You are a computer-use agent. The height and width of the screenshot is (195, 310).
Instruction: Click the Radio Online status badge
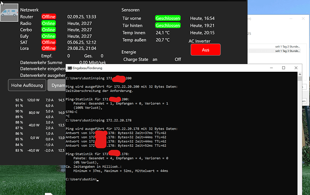click(x=49, y=23)
